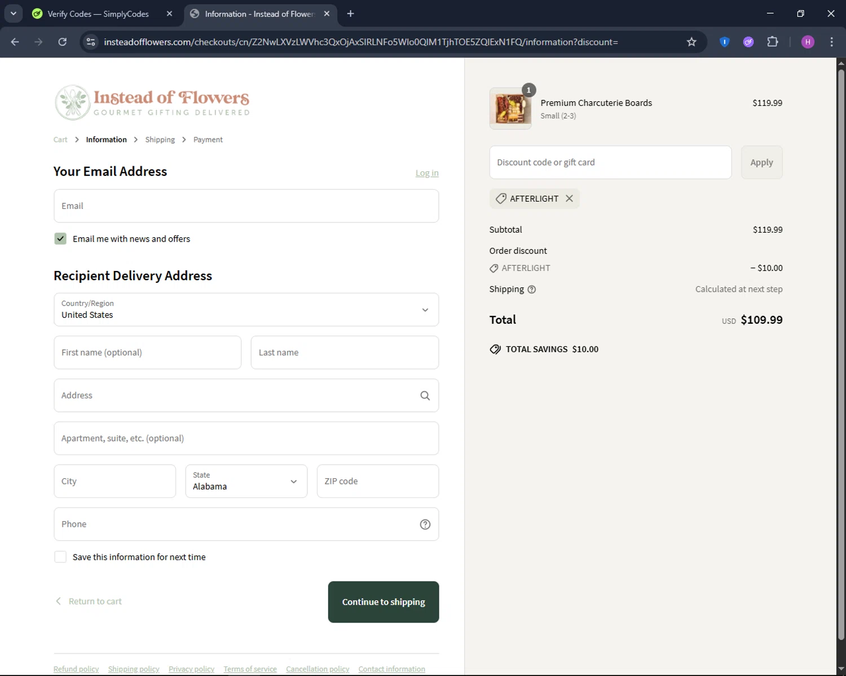Open the Cancellation policy link

click(318, 669)
